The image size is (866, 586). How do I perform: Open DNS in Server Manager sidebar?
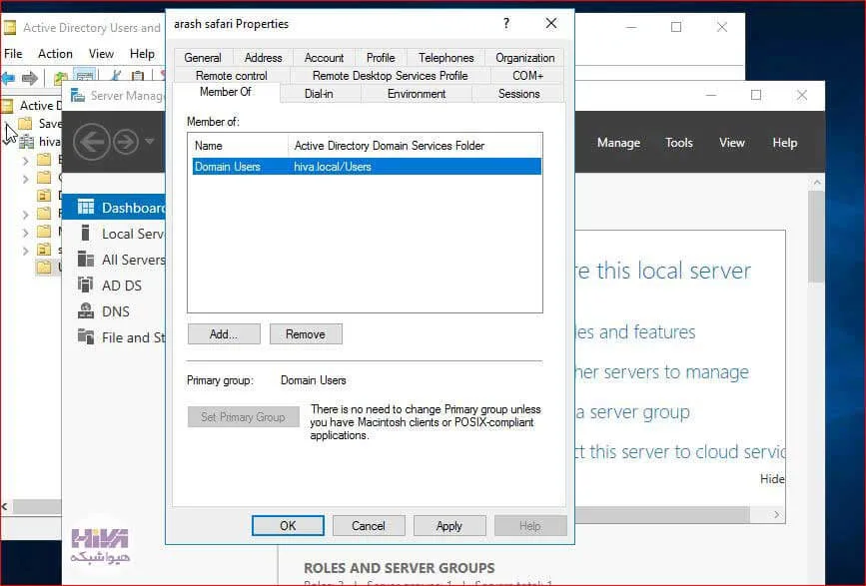click(x=103, y=311)
